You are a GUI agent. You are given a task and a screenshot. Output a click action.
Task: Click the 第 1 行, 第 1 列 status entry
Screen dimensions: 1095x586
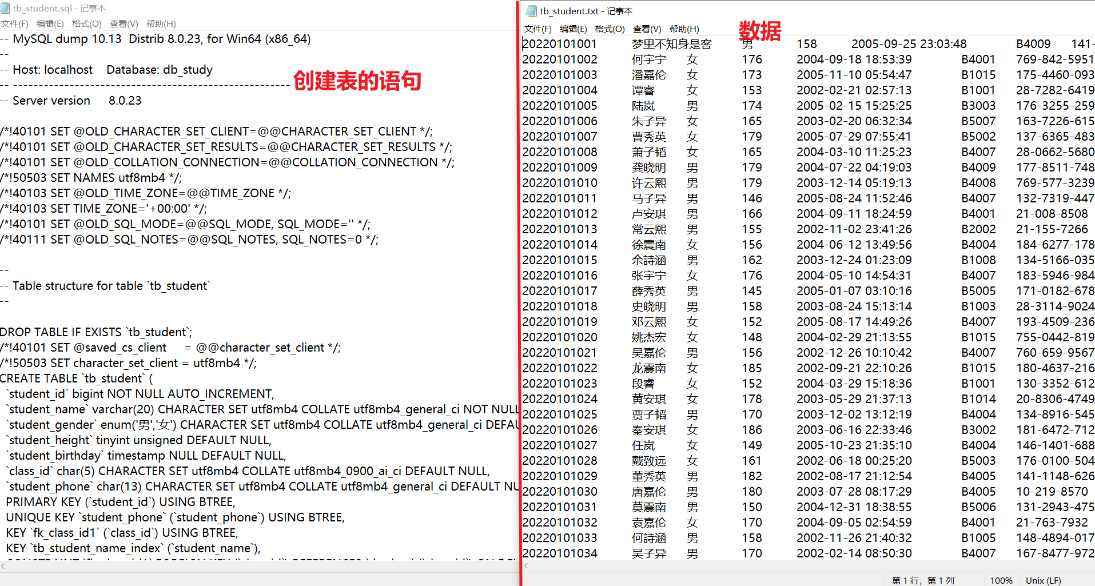pos(922,580)
